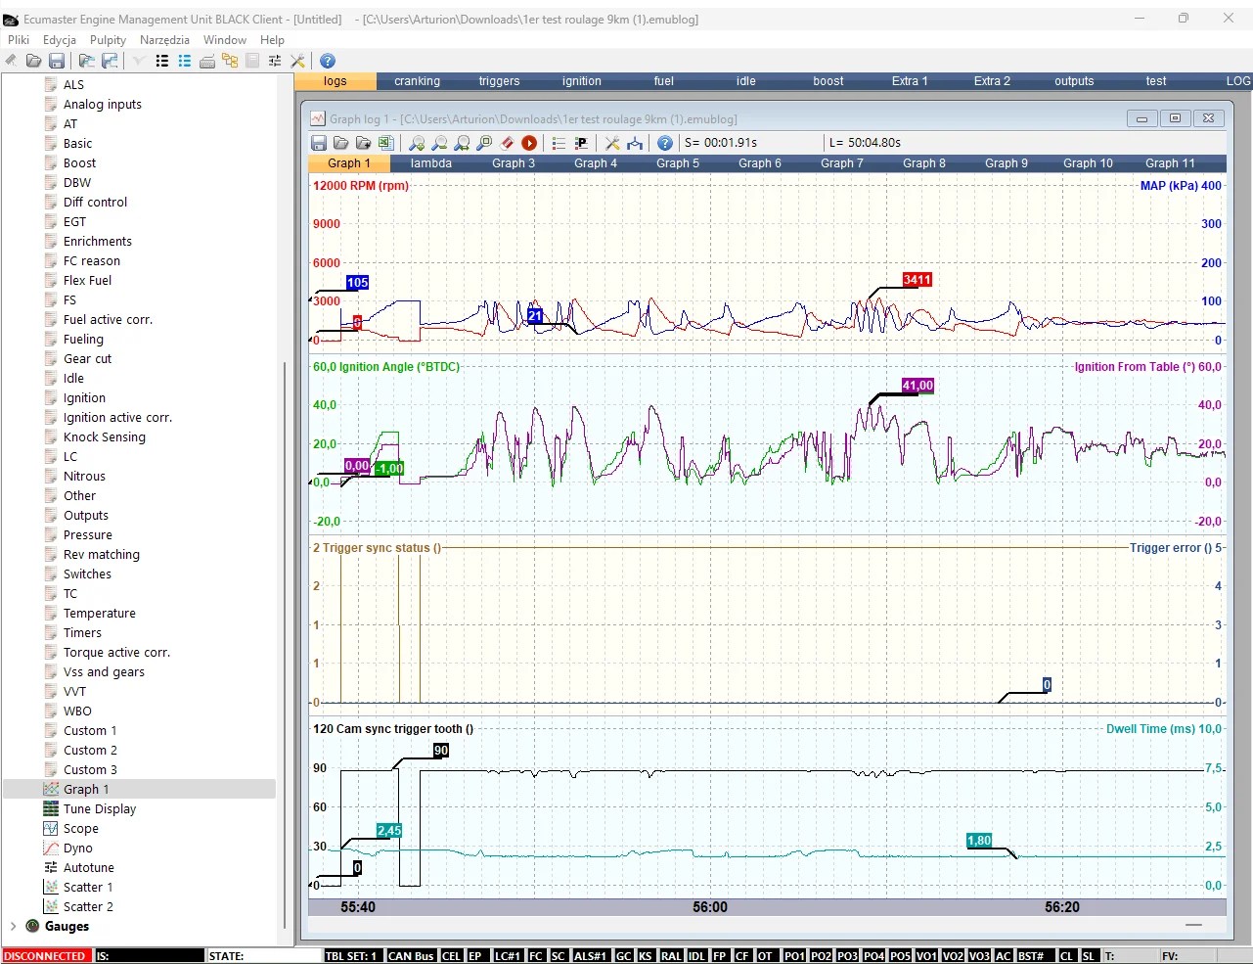The width and height of the screenshot is (1253, 964).
Task: Click the black bullet list icon in main toolbar
Action: [162, 61]
